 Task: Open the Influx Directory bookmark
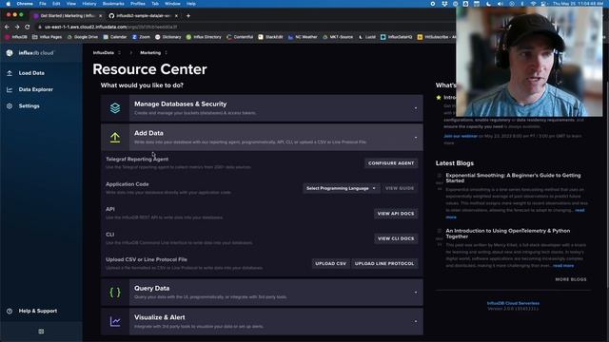(x=204, y=37)
